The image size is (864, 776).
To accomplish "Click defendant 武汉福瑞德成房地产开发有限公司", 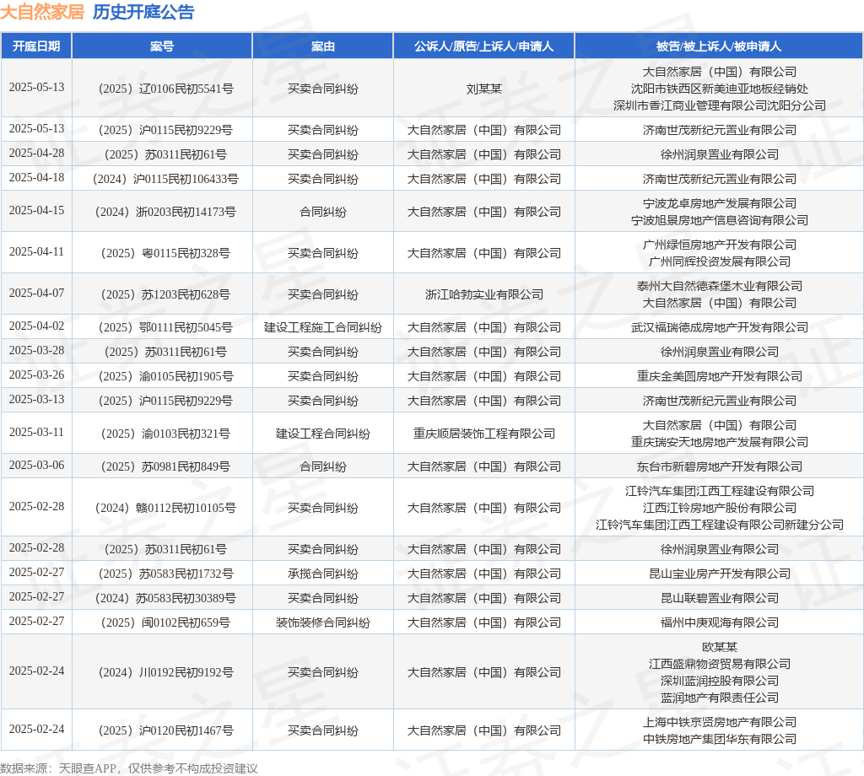I will pos(719,328).
